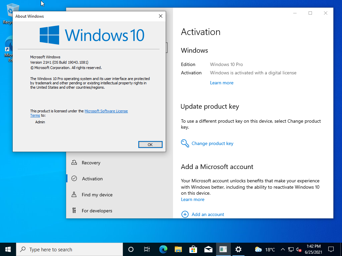Screen dimensions: 342x256
Task: Open Learn more under Activation status
Action: [x=221, y=83]
